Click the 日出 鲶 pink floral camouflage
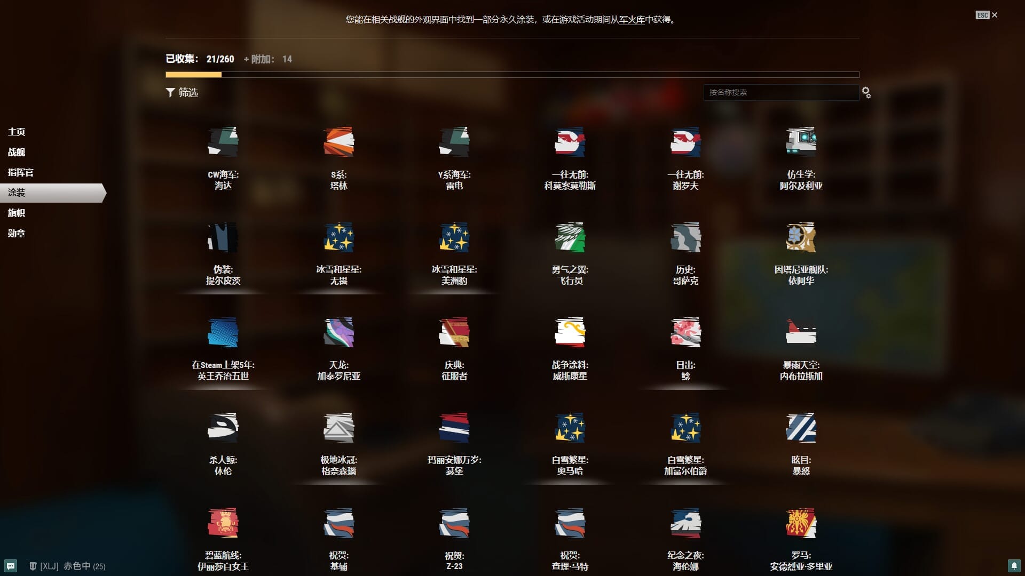1025x576 pixels. point(685,332)
